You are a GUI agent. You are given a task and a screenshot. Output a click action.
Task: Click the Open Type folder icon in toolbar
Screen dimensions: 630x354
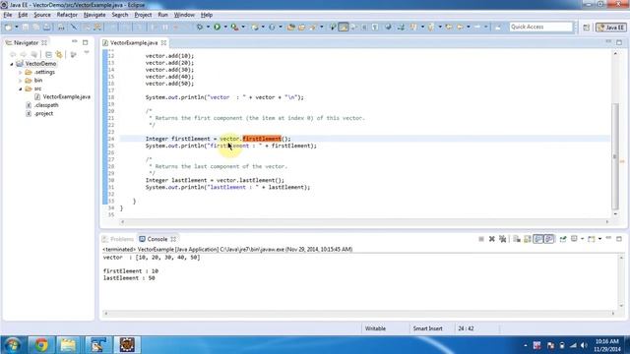pyautogui.click(x=291, y=27)
